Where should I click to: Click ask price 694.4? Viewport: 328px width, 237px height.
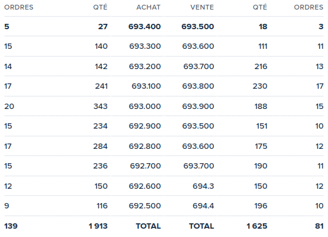(x=203, y=205)
